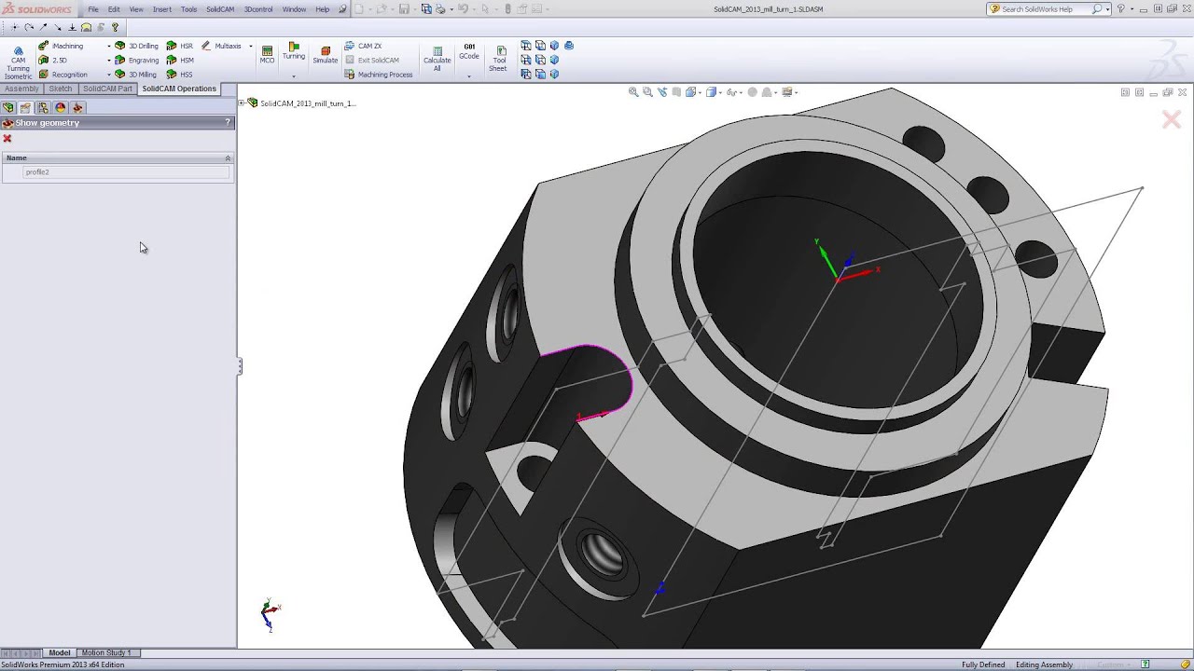Open the SolidCAM Manager tab icon
The width and height of the screenshot is (1194, 671).
tap(78, 108)
